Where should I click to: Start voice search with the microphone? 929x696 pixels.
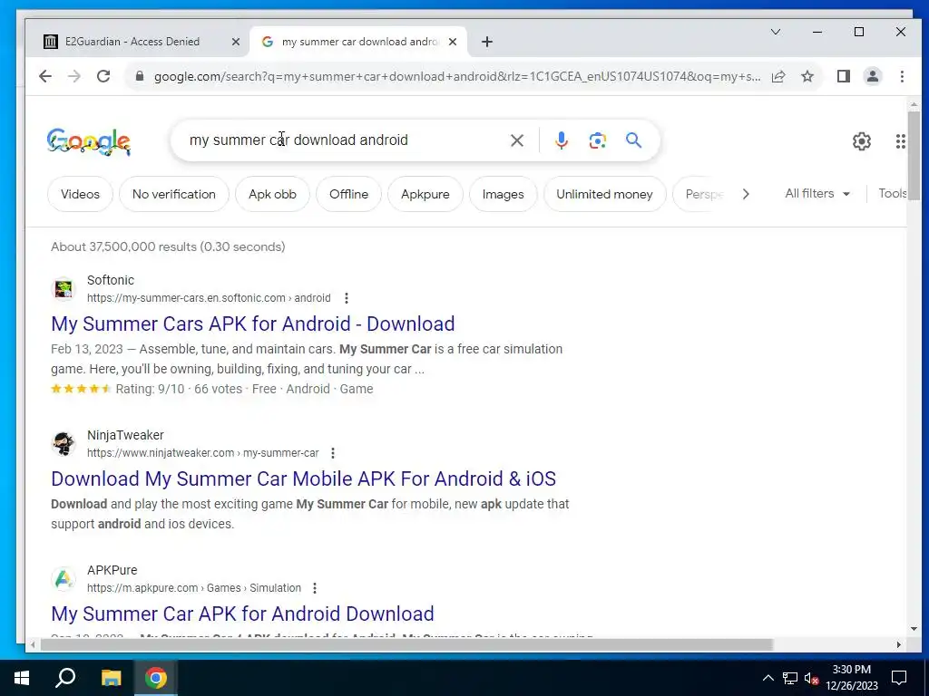[x=562, y=140]
